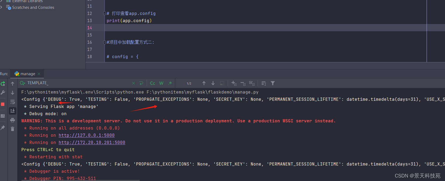
Task: Click '* Debugger is active!' line
Action: click(x=52, y=171)
